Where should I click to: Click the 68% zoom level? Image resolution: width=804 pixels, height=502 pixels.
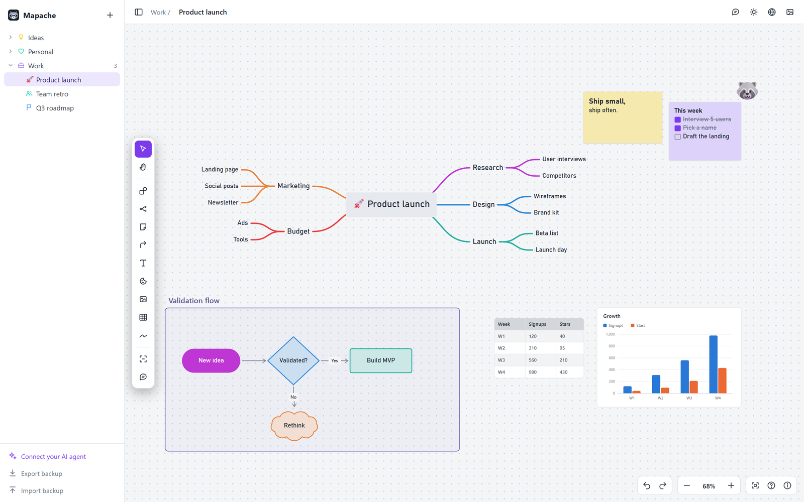[709, 486]
